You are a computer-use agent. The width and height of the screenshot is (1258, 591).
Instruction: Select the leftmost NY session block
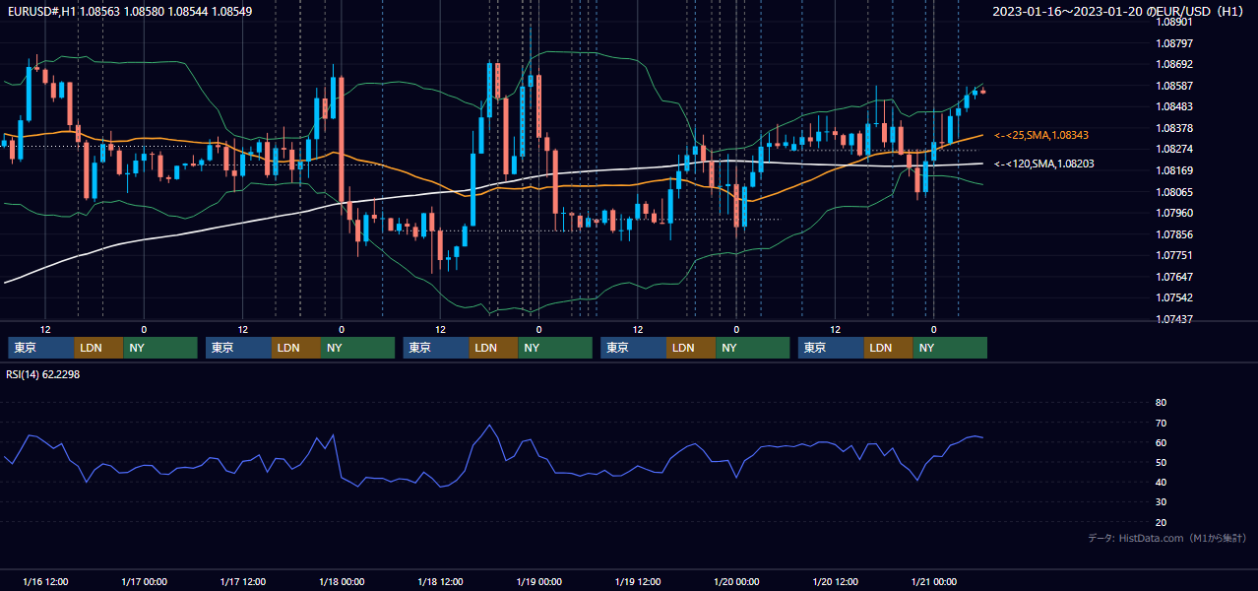160,348
